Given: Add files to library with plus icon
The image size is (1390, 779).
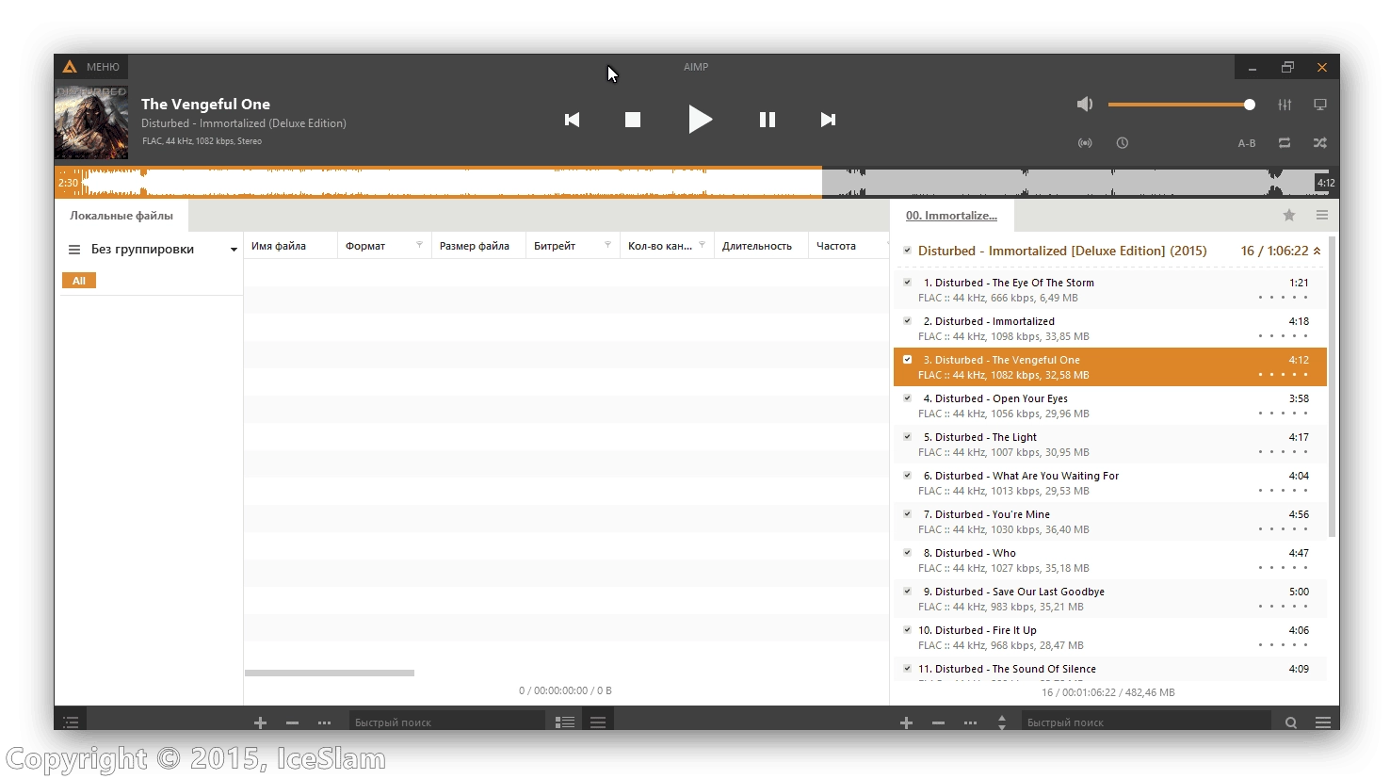Looking at the screenshot, I should [x=261, y=722].
